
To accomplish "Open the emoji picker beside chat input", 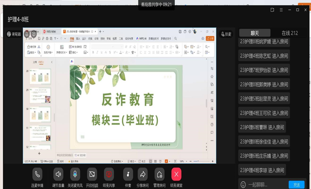I will (x=243, y=184).
